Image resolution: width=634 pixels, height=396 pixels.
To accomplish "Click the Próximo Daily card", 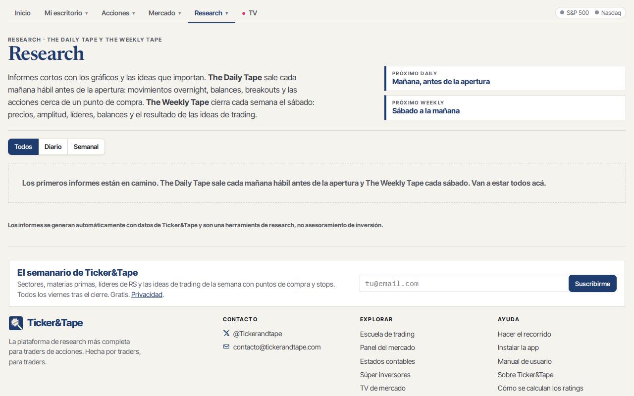I will pos(505,78).
